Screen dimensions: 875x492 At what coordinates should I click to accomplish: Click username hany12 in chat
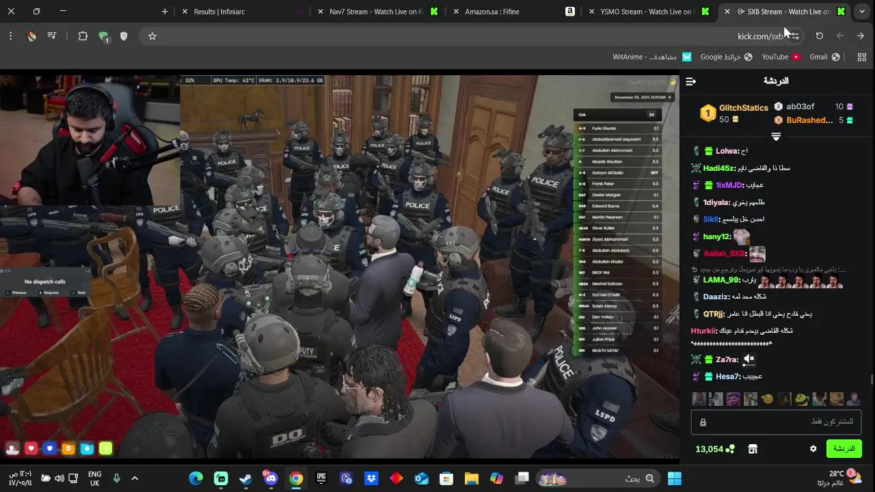coord(716,236)
